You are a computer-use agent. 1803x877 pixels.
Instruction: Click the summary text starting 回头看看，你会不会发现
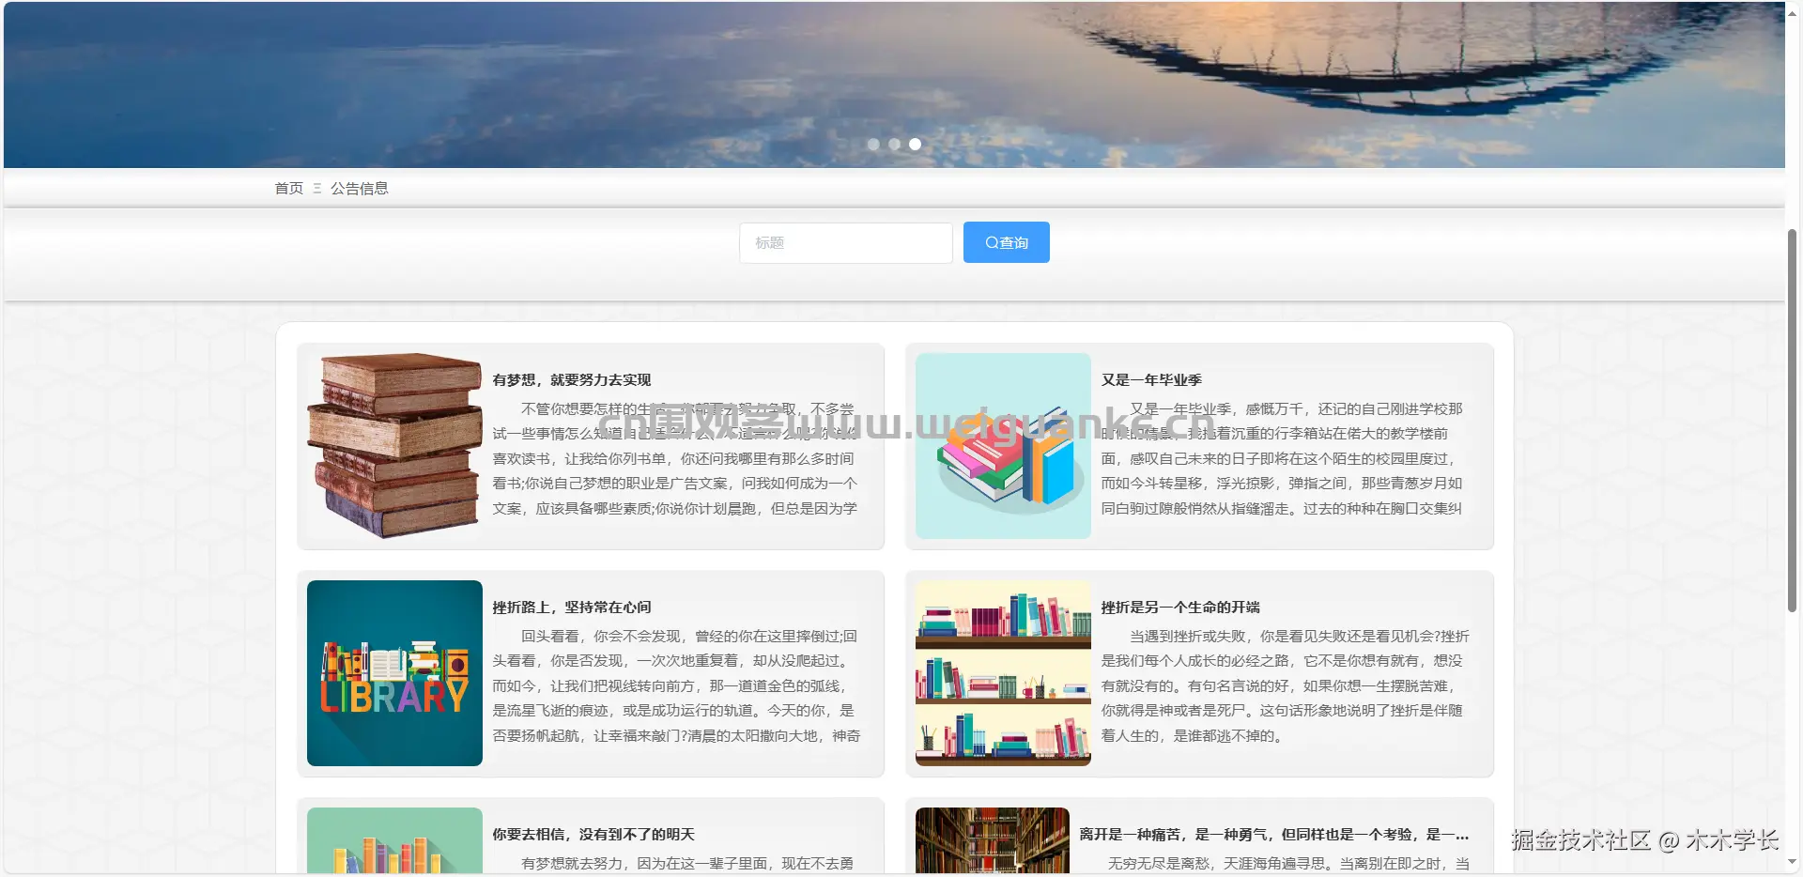[x=676, y=686]
